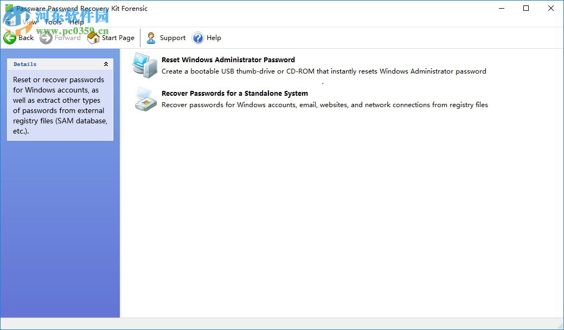Open the Help menu
Screen dimensions: 564x330
pos(76,22)
